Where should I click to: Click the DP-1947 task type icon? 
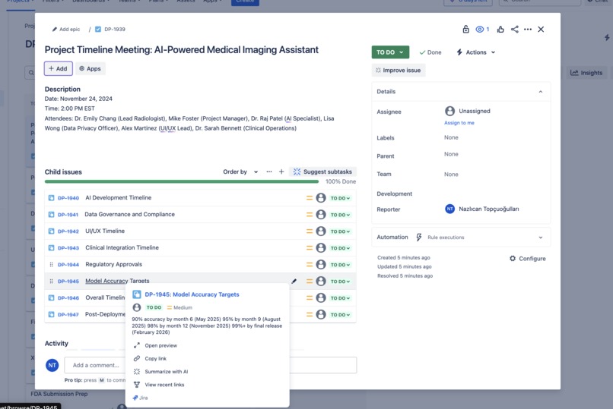[51, 315]
